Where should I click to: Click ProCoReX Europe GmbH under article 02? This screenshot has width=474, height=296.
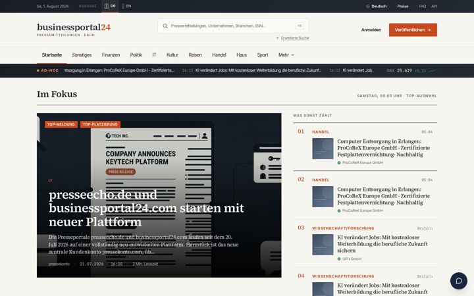pyautogui.click(x=363, y=211)
